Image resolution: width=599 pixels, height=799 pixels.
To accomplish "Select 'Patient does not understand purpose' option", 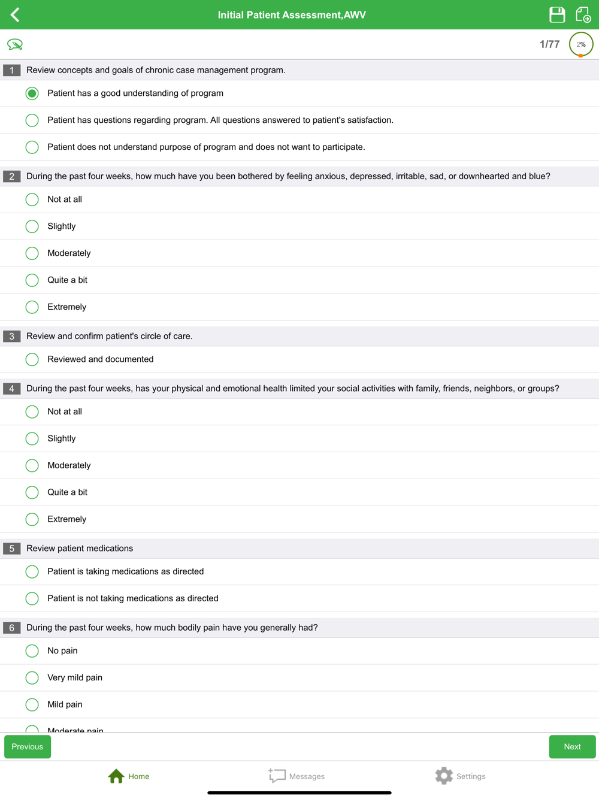I will [x=32, y=147].
